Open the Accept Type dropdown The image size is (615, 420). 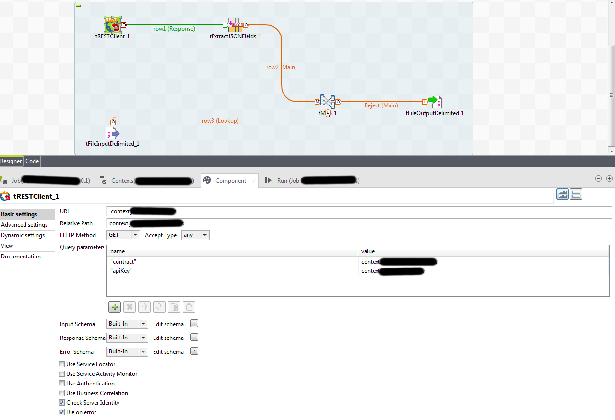[205, 235]
